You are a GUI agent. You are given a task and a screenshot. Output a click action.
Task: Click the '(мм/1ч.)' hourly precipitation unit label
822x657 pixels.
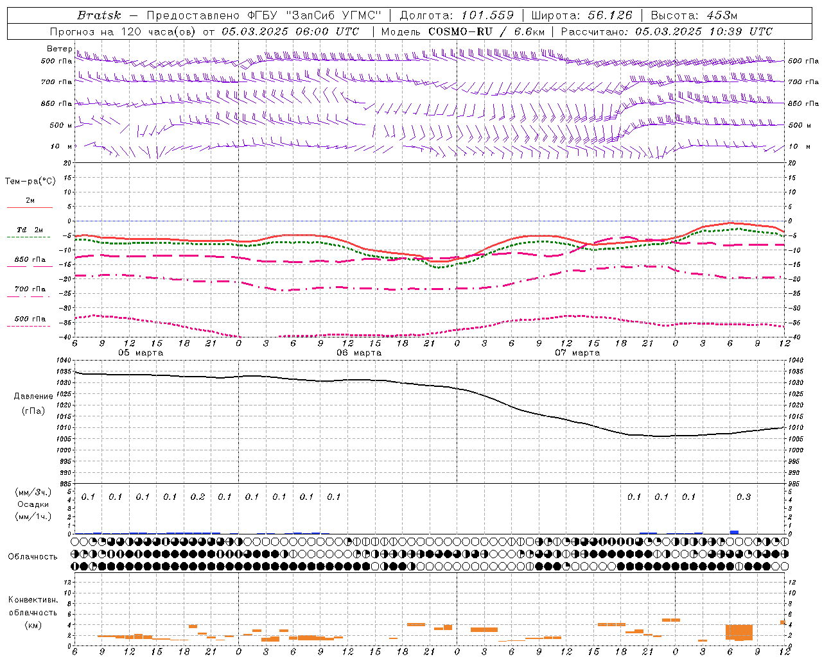point(33,516)
